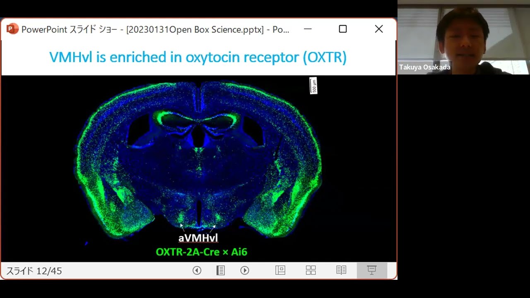Advance to the next slide

[x=245, y=271]
